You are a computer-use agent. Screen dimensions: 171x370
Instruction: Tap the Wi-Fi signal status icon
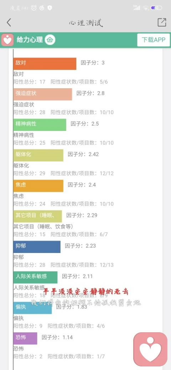pyautogui.click(x=146, y=8)
